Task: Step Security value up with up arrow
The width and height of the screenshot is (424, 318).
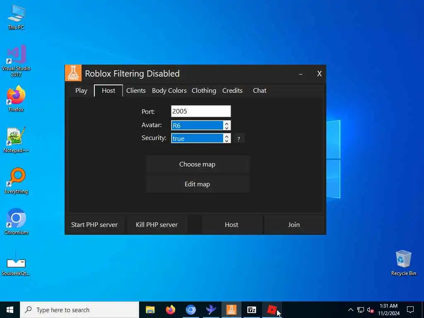Action: click(226, 137)
